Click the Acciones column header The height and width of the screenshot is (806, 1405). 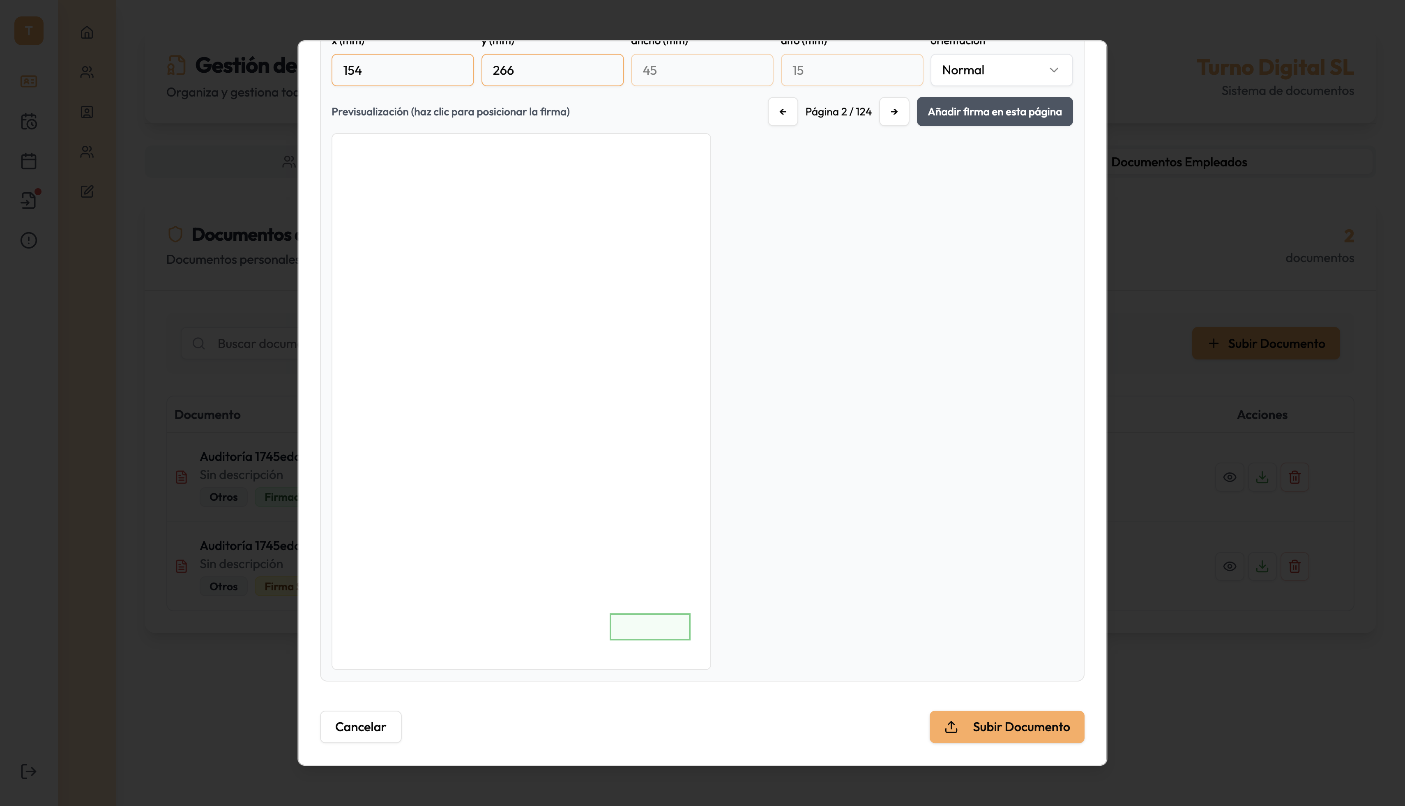point(1262,415)
